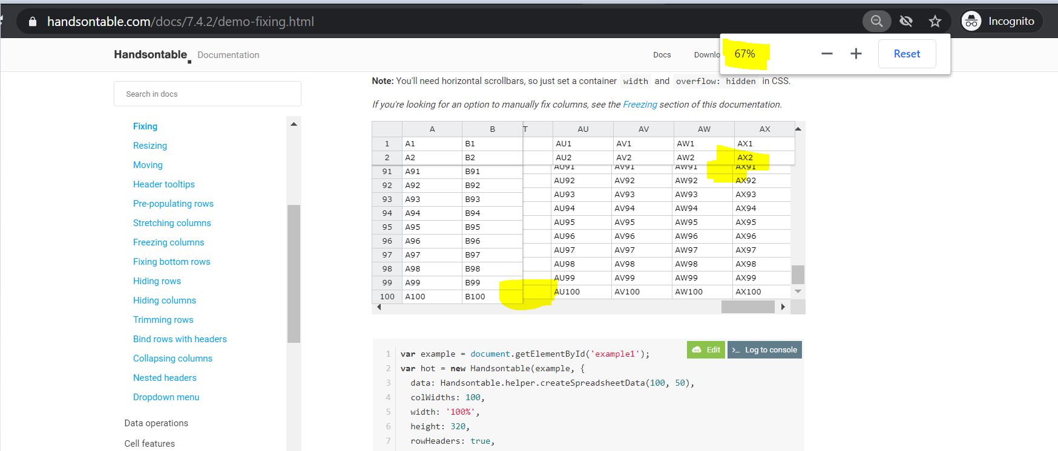Click the Edit button above code
The image size is (1058, 451).
click(706, 349)
